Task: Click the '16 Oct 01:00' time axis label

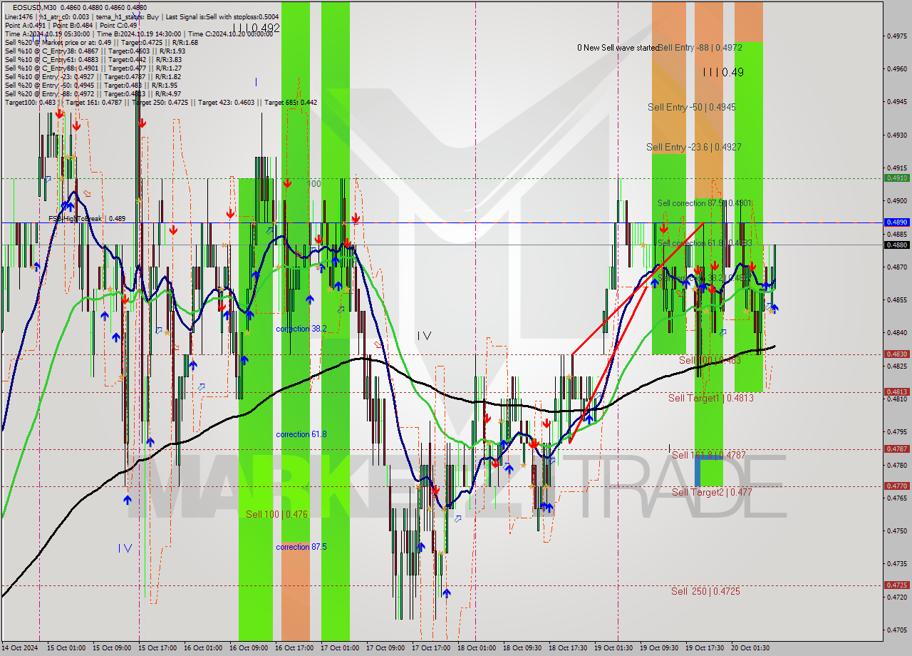Action: tap(203, 648)
